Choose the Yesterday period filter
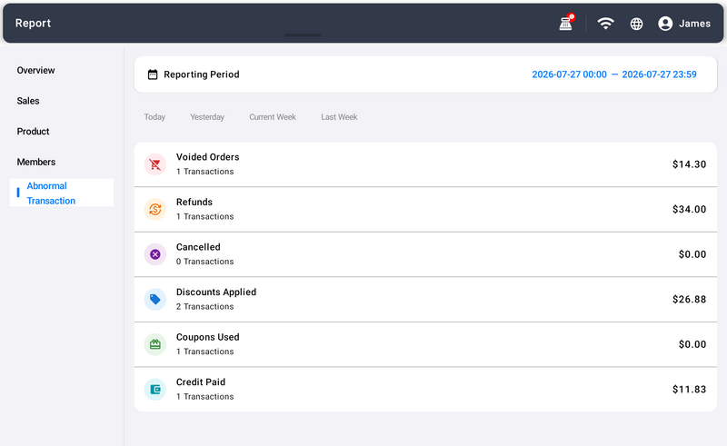 pyautogui.click(x=207, y=117)
